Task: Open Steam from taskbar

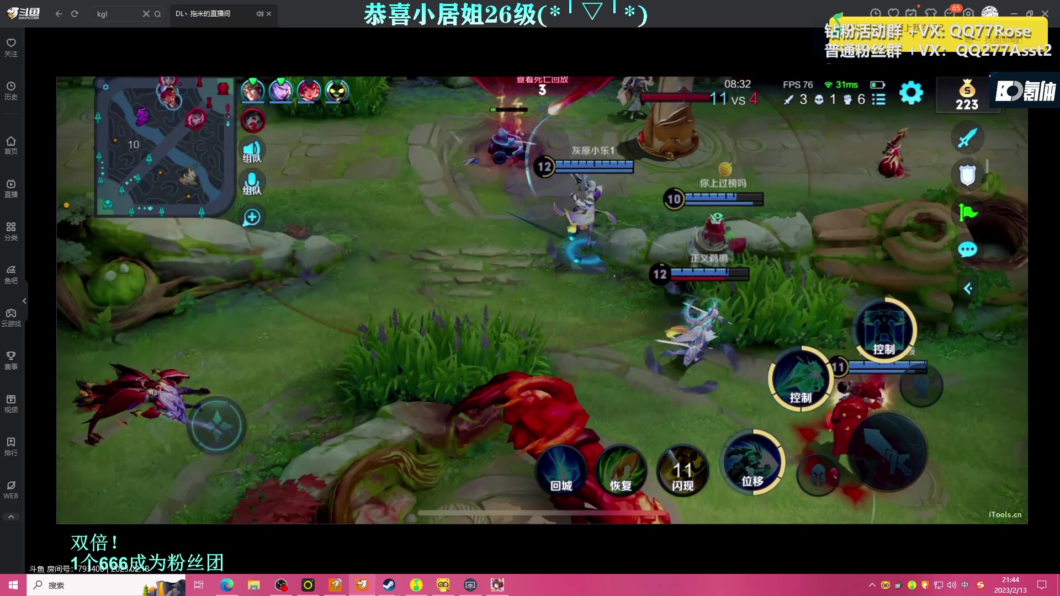Action: point(389,585)
